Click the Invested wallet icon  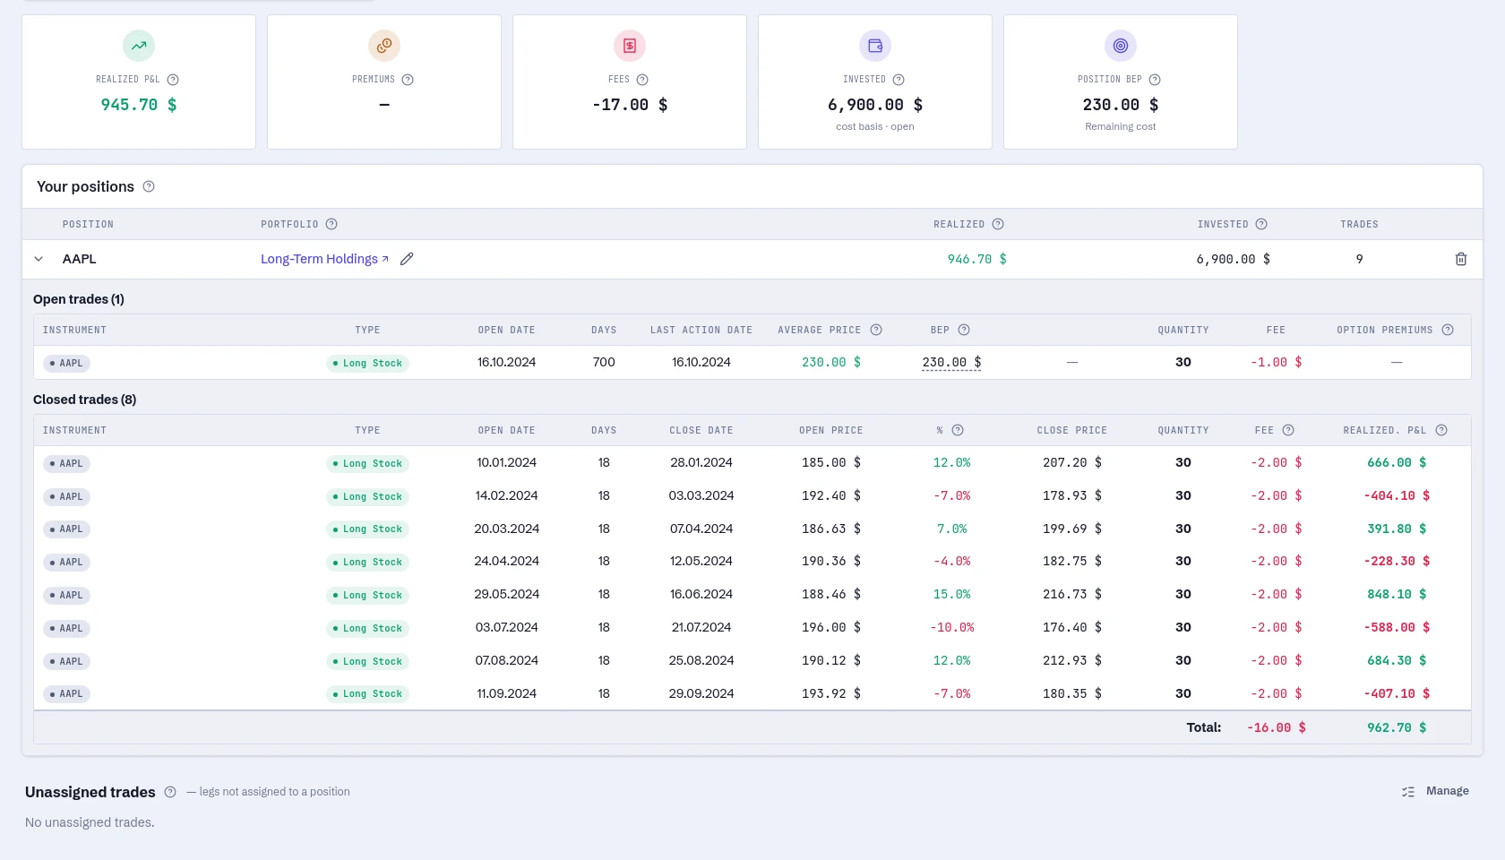[x=875, y=46]
